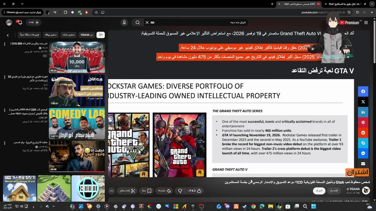Save video with the bookmark button
376x211 pixels.
[x=147, y=191]
